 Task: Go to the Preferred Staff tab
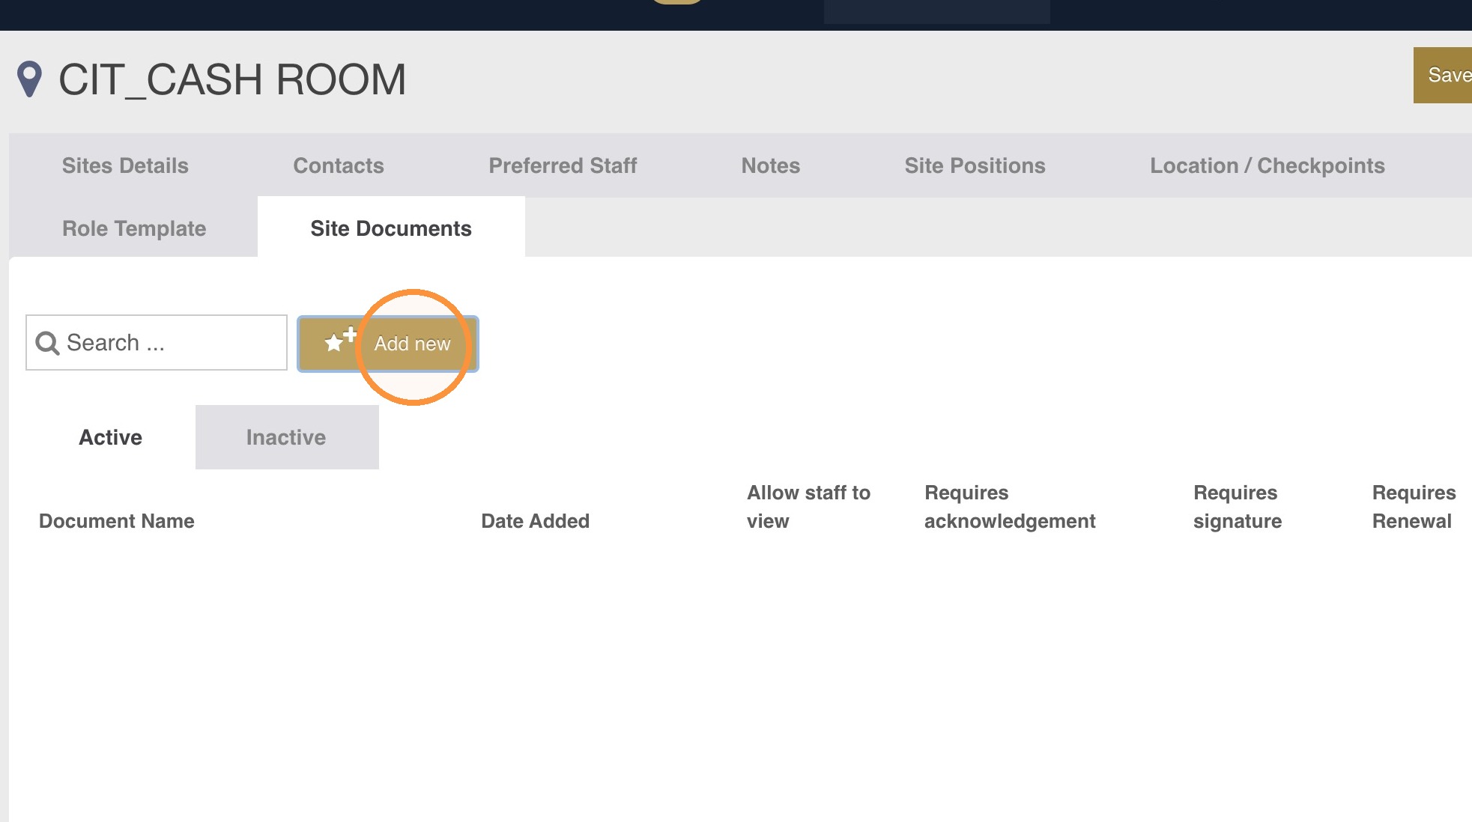click(x=563, y=165)
